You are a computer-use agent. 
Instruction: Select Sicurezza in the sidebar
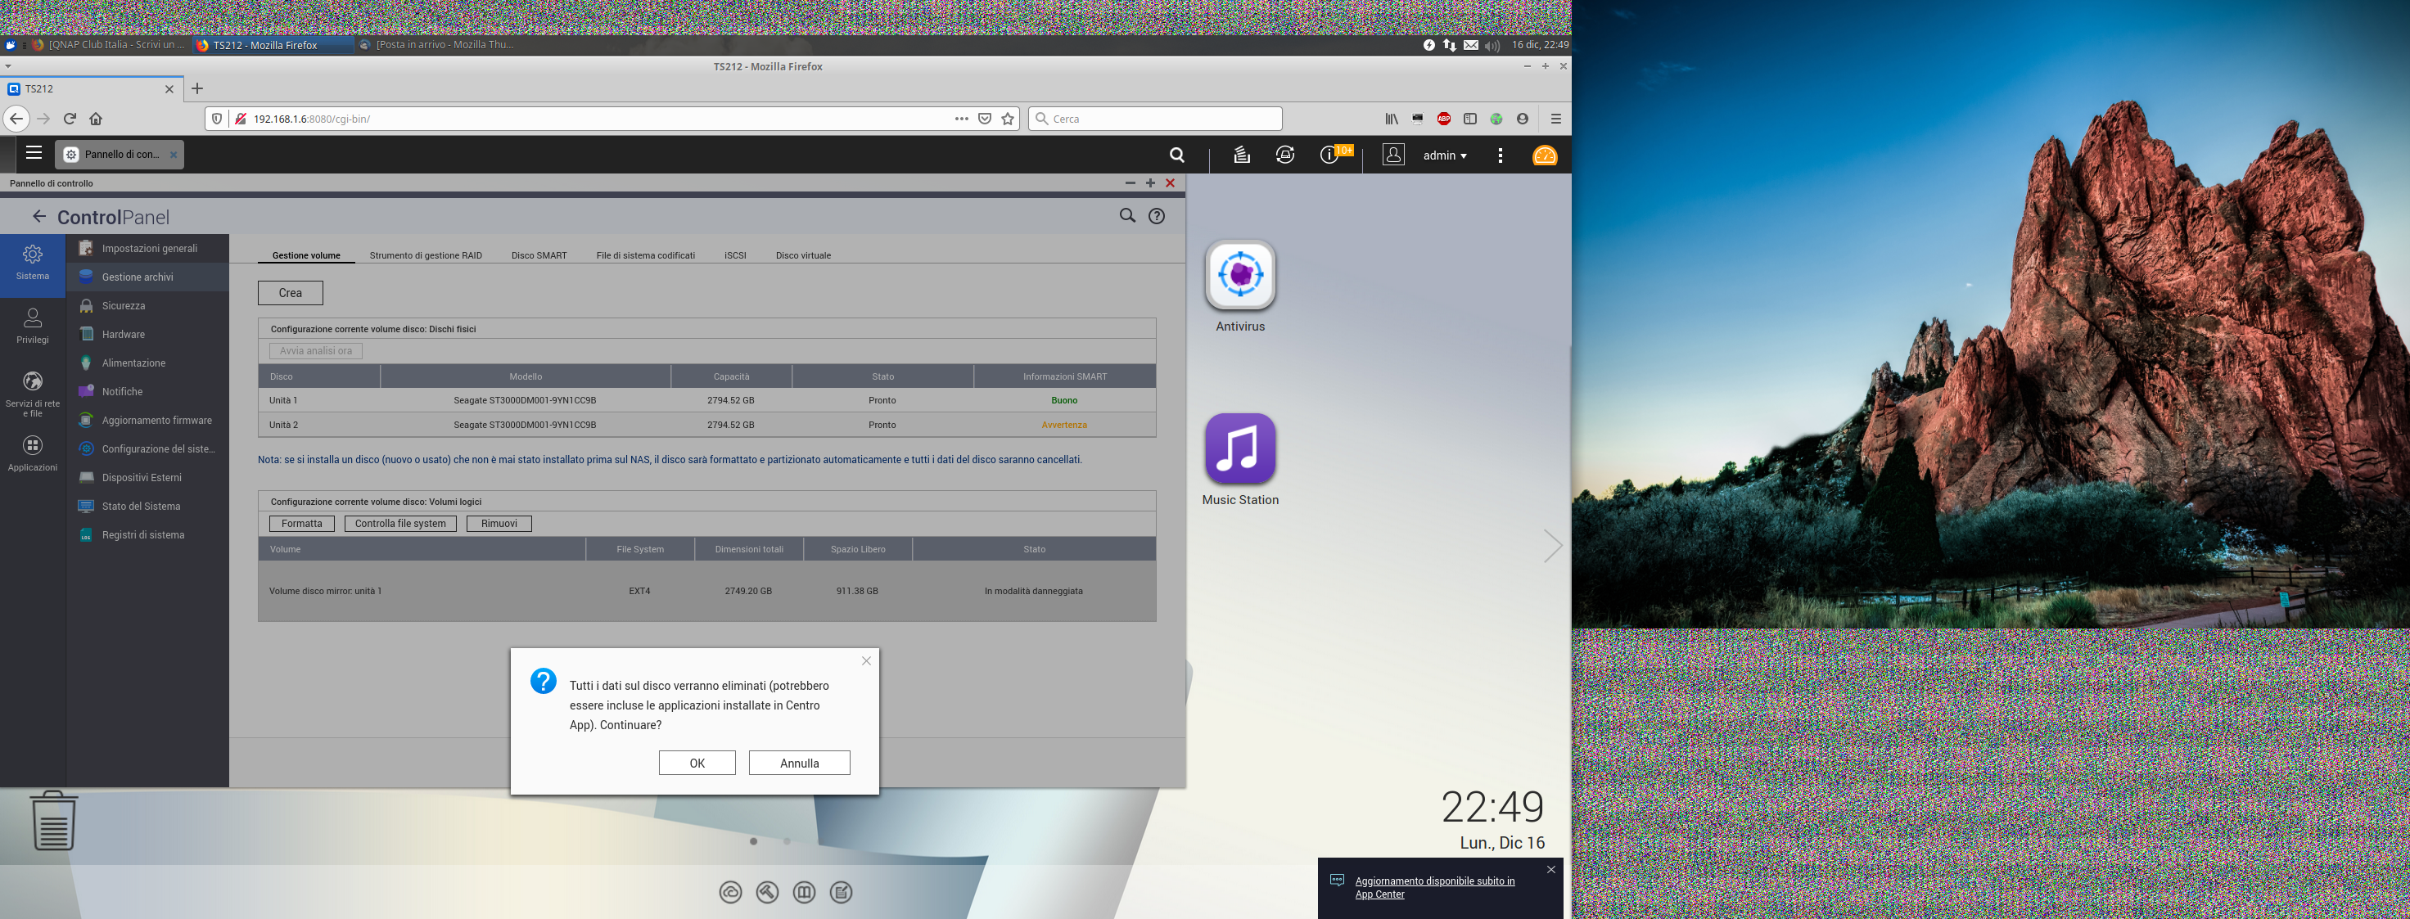124,306
